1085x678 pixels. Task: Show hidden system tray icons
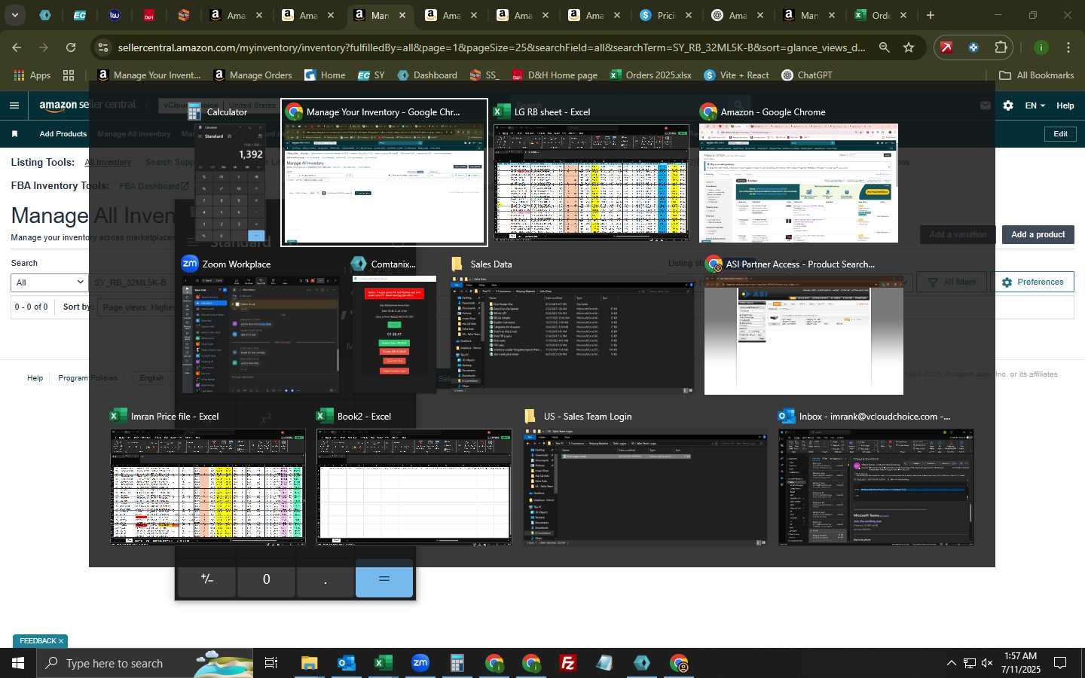click(x=951, y=663)
